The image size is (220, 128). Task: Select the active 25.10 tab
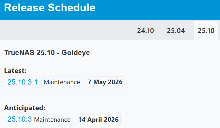(x=206, y=31)
